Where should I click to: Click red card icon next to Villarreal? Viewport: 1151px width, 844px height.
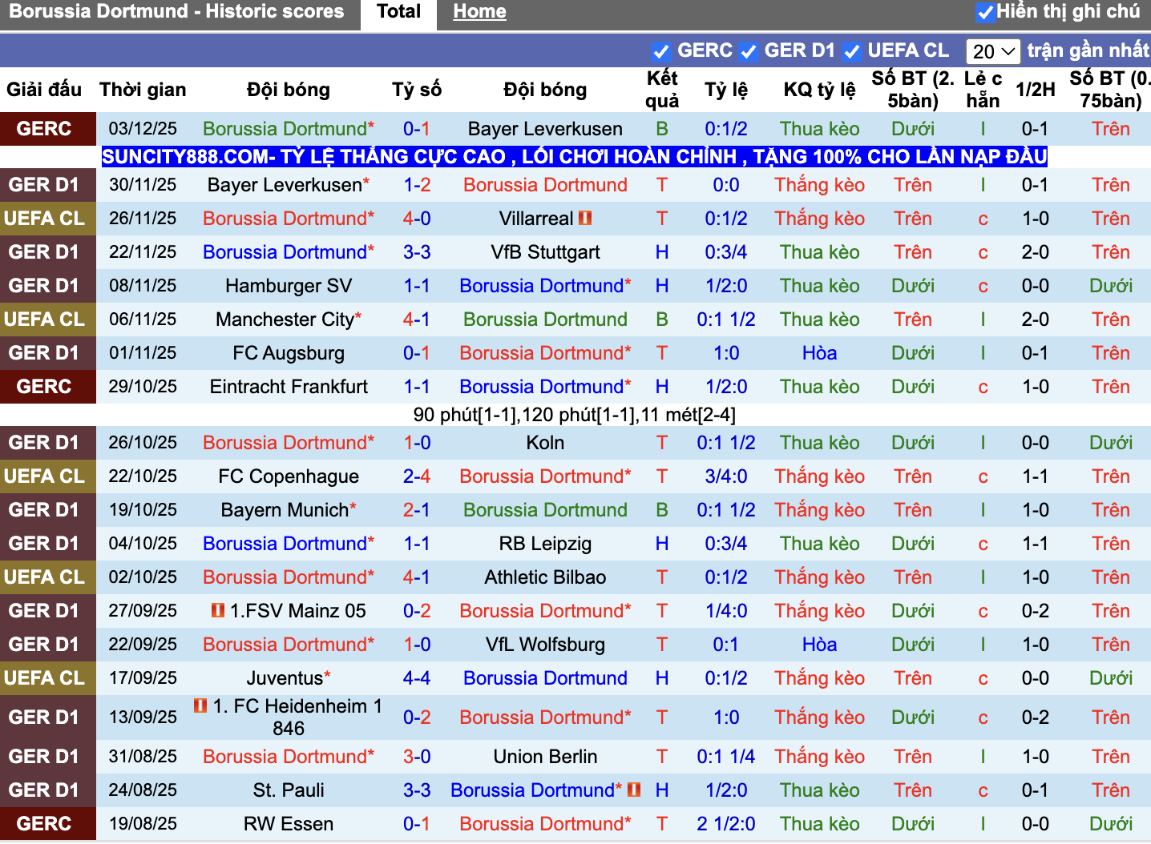pyautogui.click(x=585, y=218)
